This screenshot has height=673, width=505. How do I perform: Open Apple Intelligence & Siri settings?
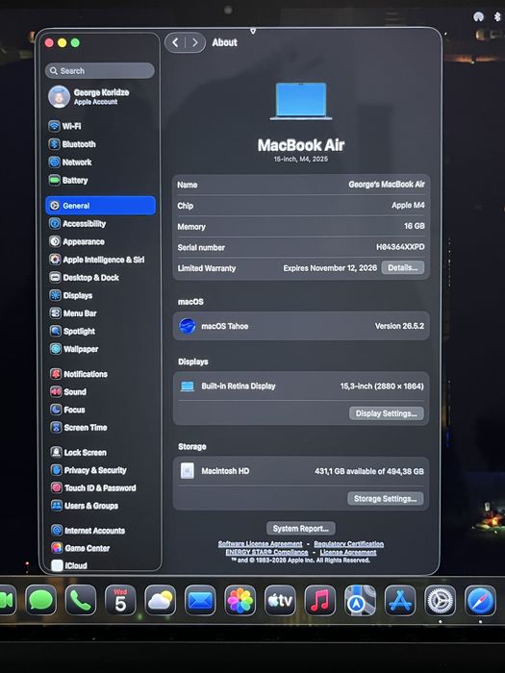[96, 260]
